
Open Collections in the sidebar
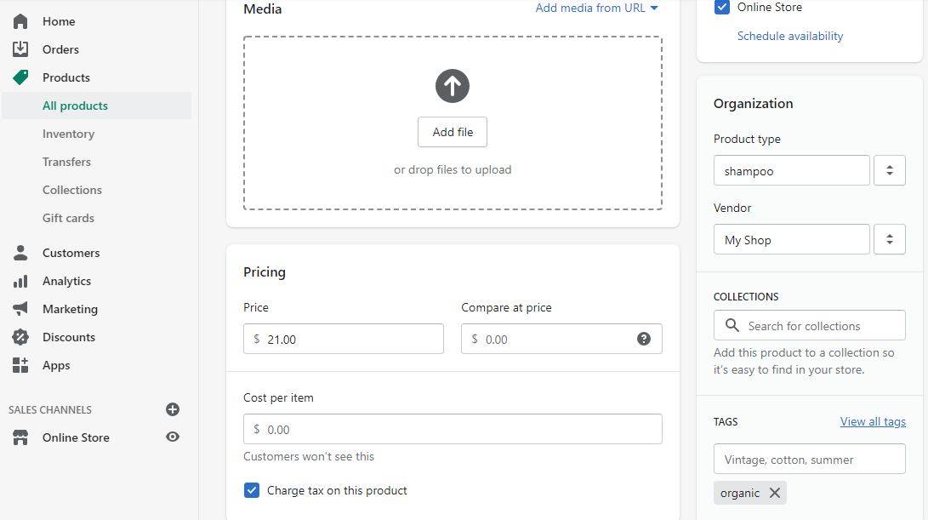pyautogui.click(x=72, y=190)
